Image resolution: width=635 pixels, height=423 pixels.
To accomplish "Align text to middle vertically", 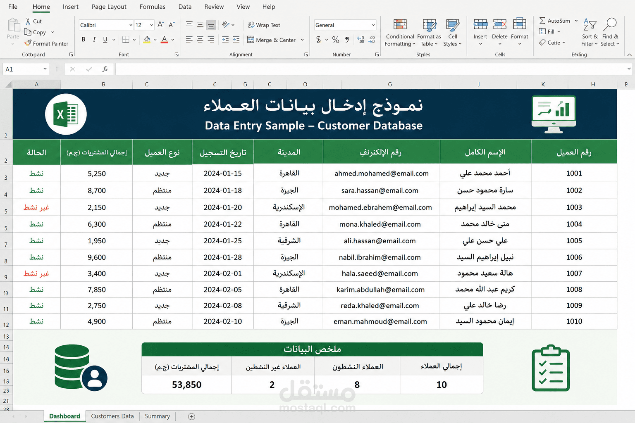I will 200,25.
